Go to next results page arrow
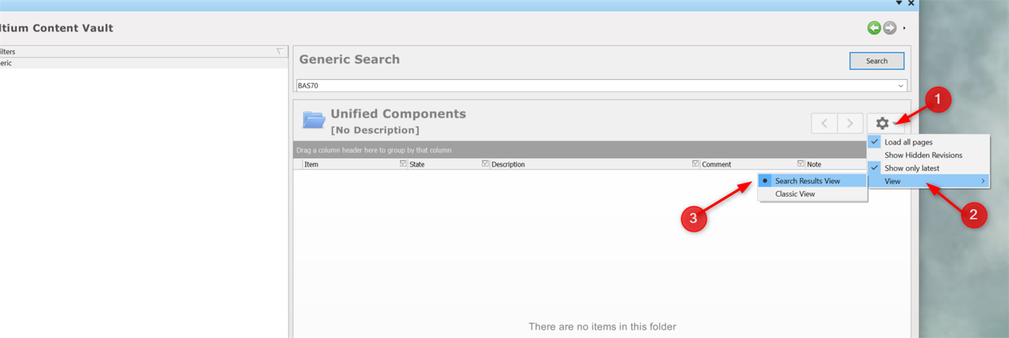 (850, 123)
